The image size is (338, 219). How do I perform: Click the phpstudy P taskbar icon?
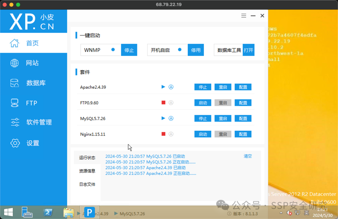click(90, 212)
